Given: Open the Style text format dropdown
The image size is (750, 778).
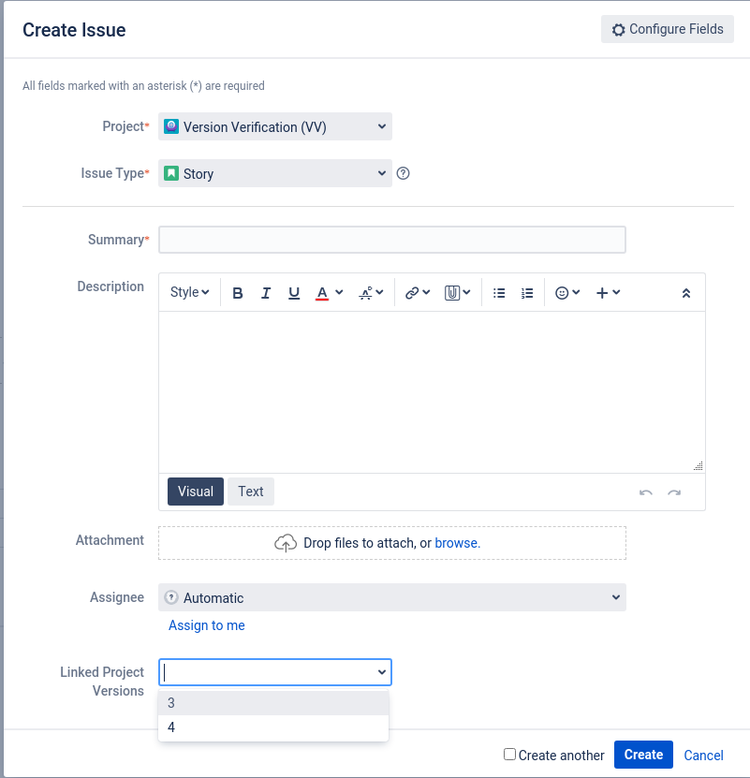Looking at the screenshot, I should pos(190,292).
